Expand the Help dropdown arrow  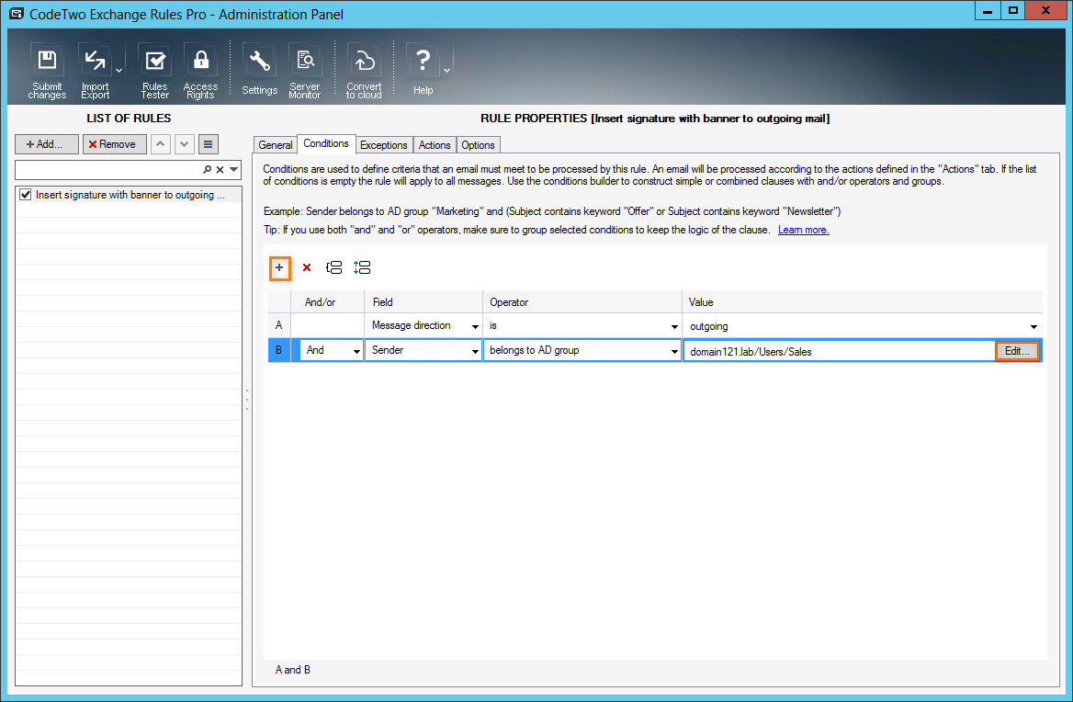point(446,71)
